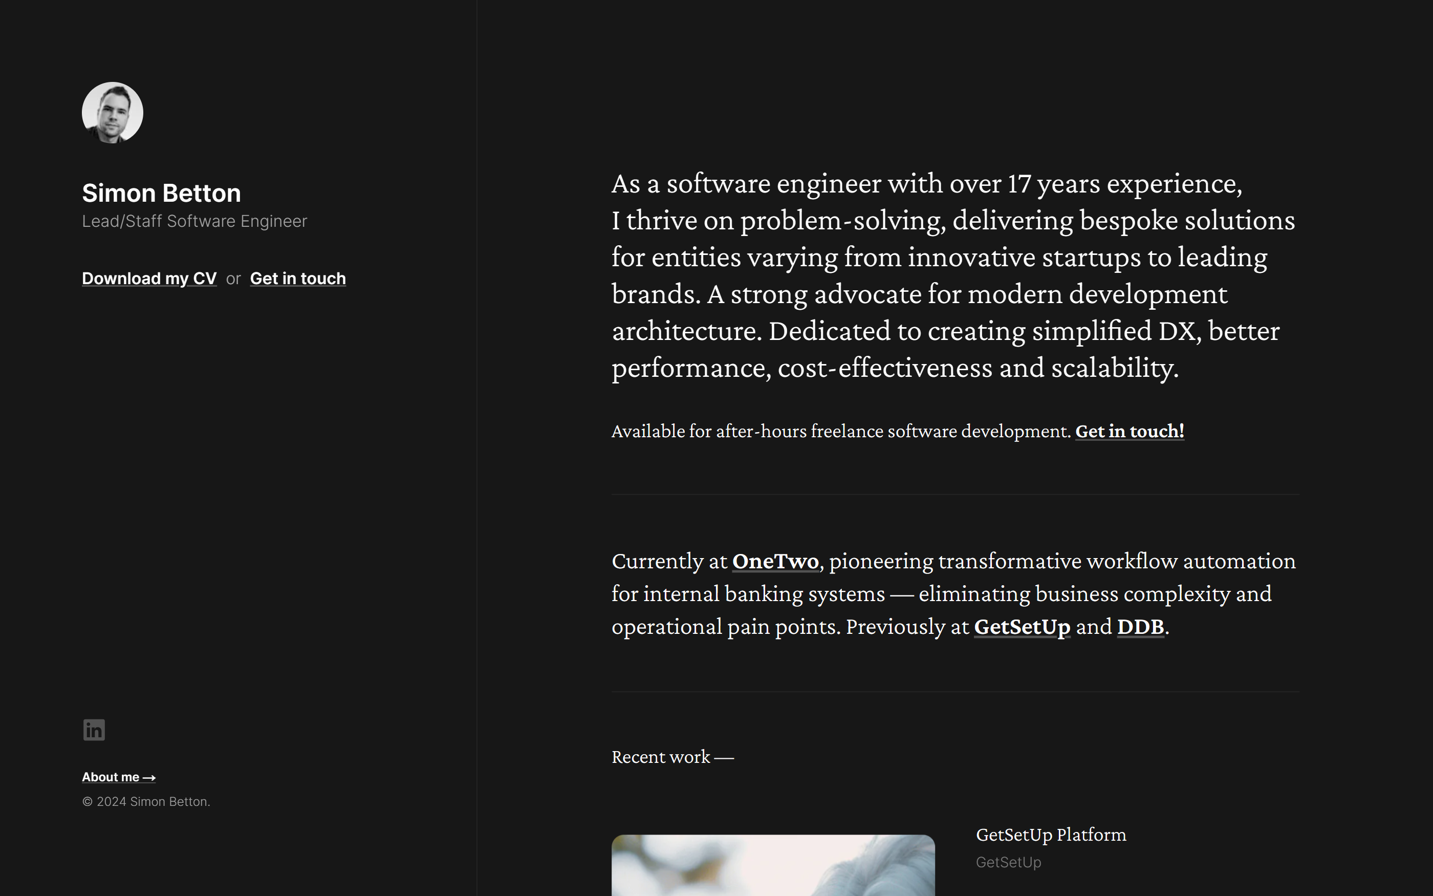The width and height of the screenshot is (1433, 896).
Task: Click Simon Betton's profile photo
Action: [113, 113]
